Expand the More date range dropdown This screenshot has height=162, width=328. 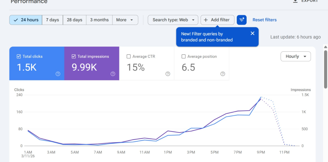(125, 20)
